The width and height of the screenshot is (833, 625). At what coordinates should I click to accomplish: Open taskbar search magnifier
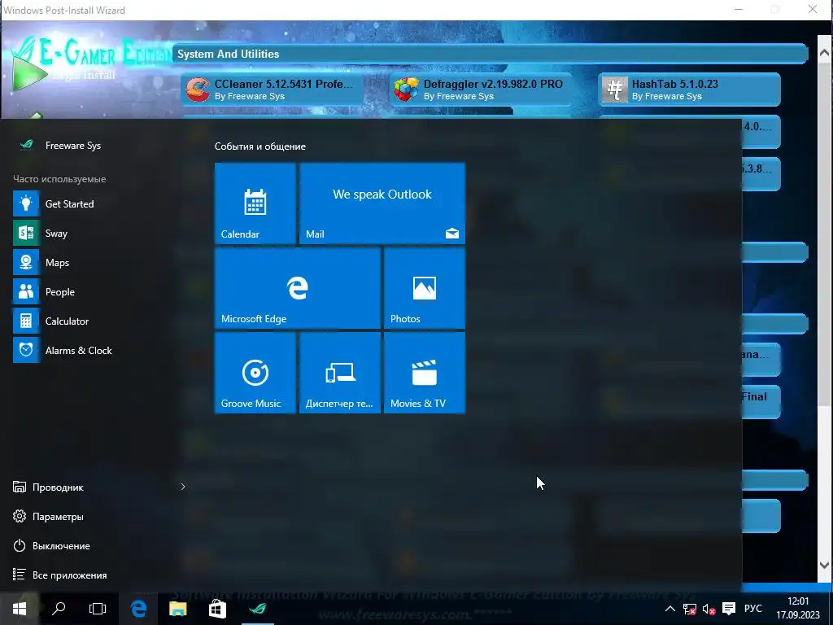click(59, 609)
